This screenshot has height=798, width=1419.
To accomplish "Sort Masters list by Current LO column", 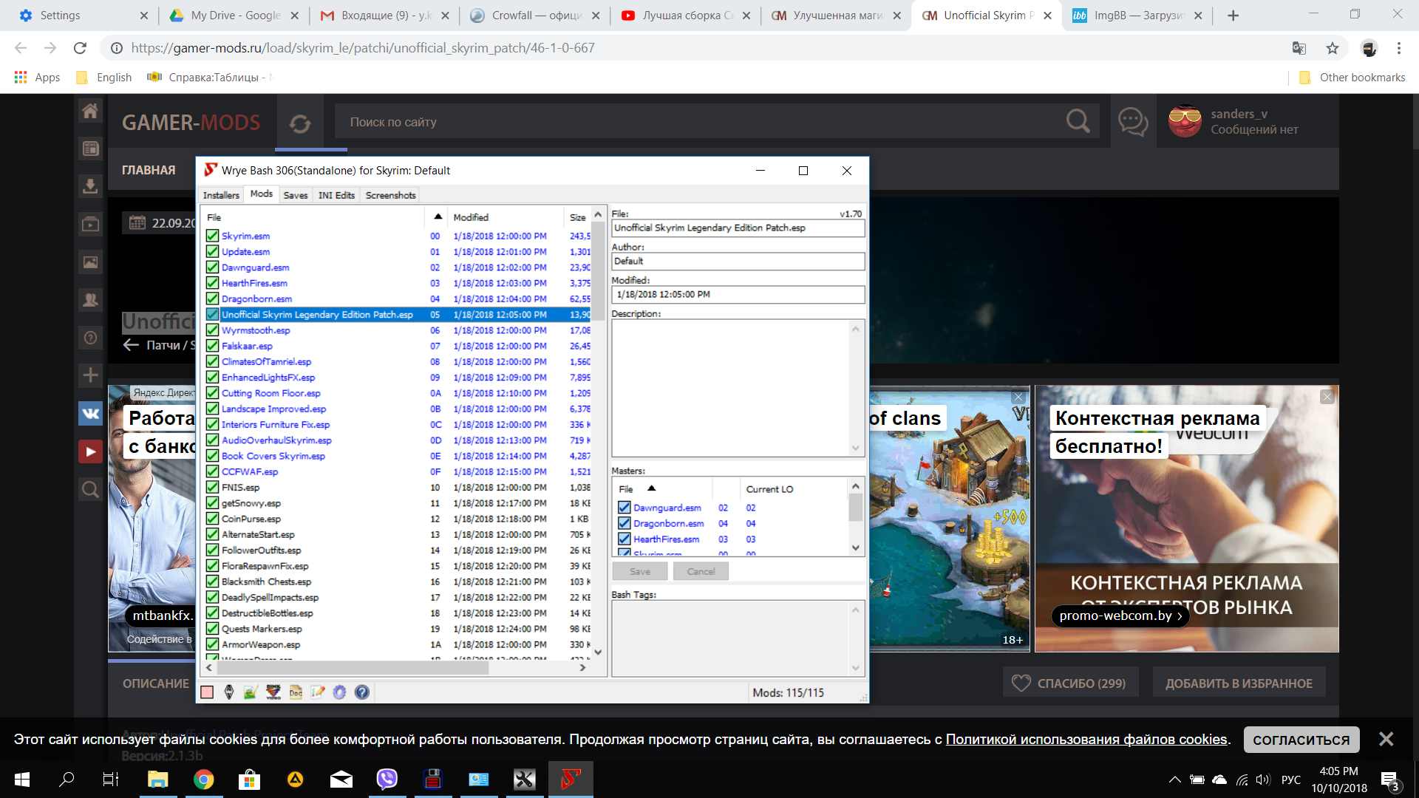I will (794, 489).
